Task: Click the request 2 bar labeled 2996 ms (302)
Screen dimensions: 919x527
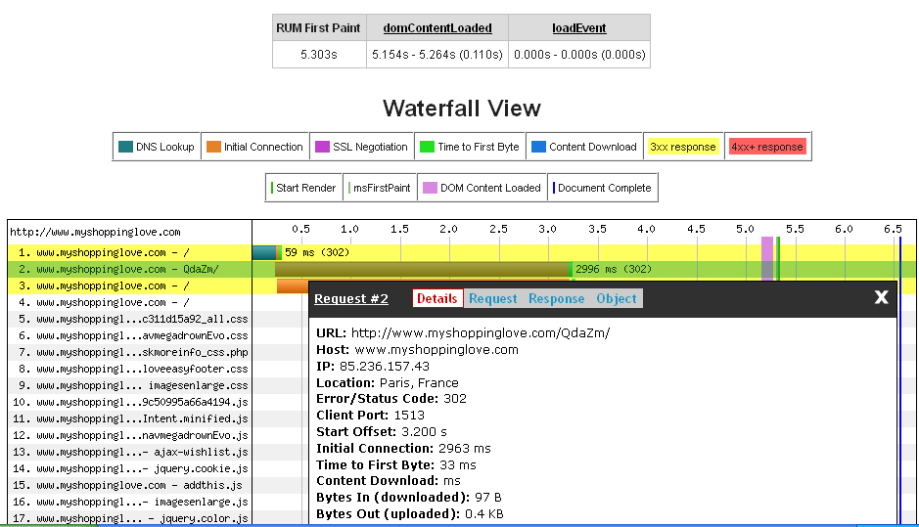Action: tap(423, 269)
